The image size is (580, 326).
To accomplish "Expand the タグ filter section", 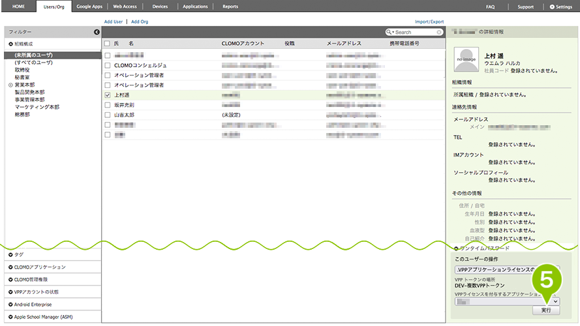I will tap(10, 255).
